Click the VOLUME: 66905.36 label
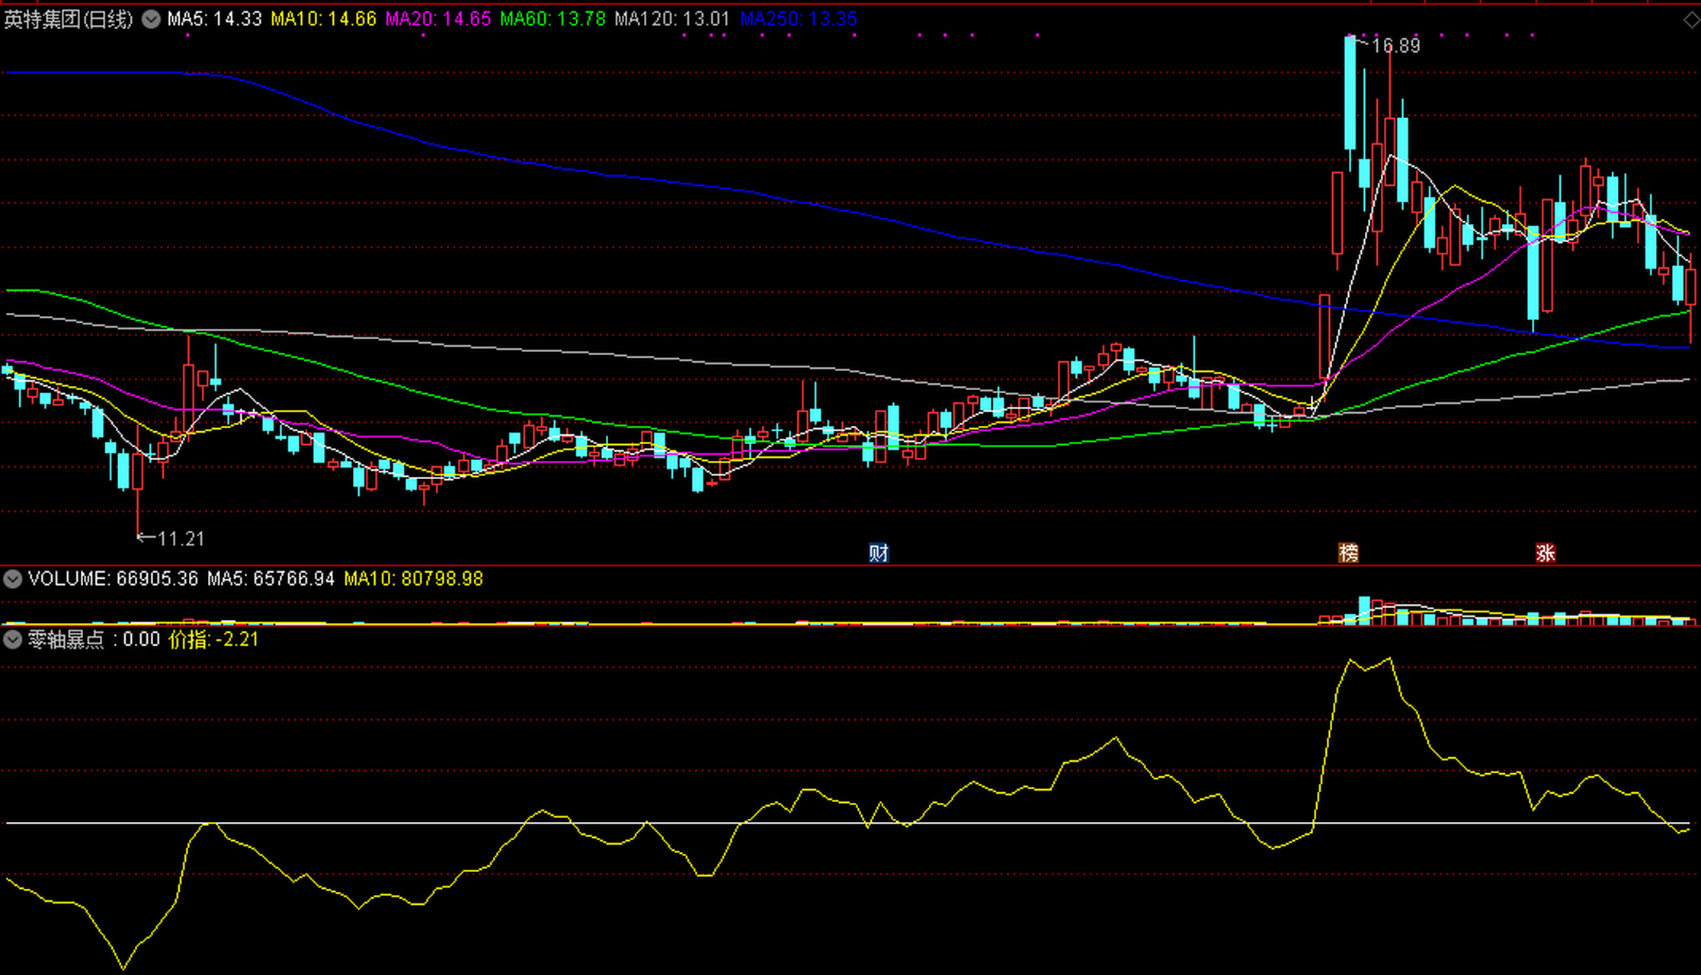 click(113, 579)
